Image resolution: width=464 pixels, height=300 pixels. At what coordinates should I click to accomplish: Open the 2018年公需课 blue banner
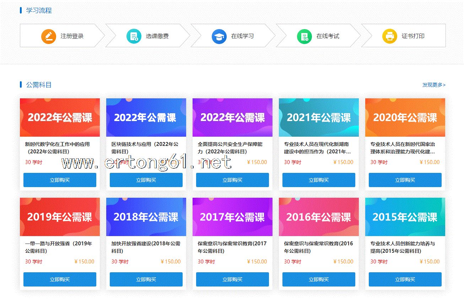146,217
